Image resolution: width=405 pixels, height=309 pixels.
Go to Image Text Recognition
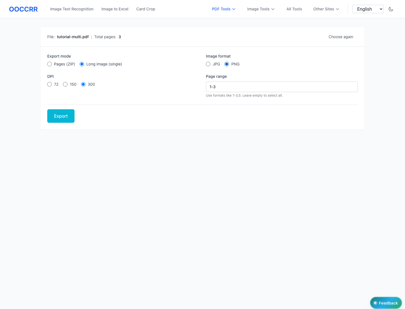pos(72,9)
